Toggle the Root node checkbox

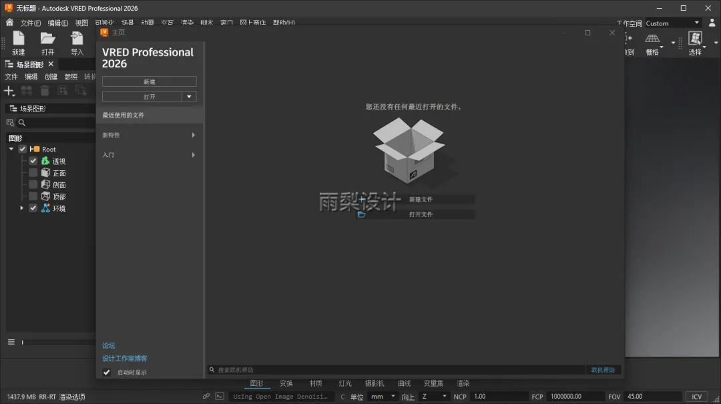point(22,149)
